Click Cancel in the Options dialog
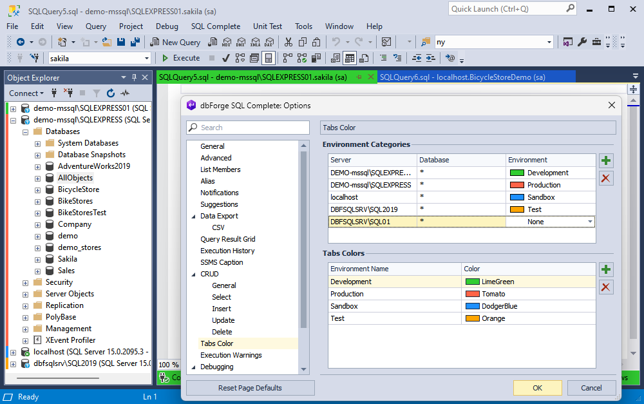Screen dimensions: 644x404 591,387
